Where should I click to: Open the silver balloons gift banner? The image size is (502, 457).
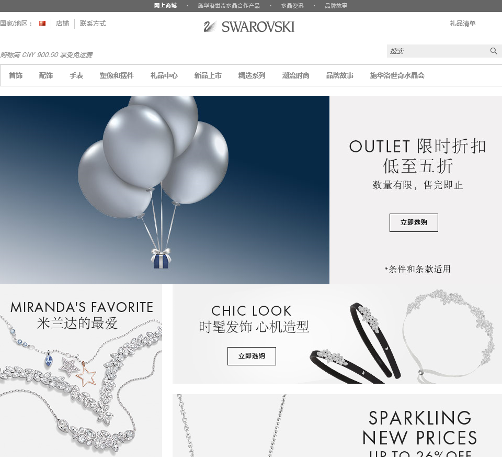click(165, 190)
